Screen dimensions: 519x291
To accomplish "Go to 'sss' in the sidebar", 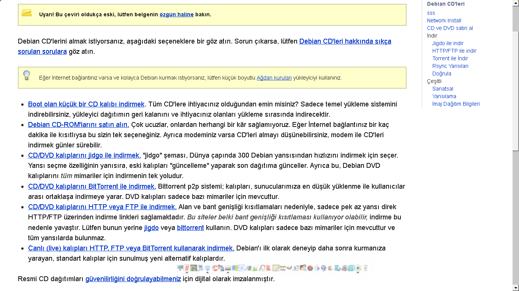I will pyautogui.click(x=431, y=13).
